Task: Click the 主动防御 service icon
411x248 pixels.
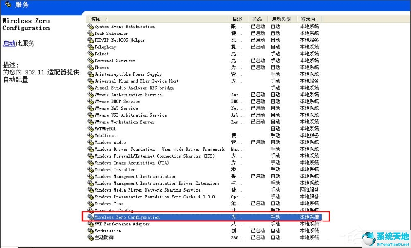Action: (x=91, y=237)
